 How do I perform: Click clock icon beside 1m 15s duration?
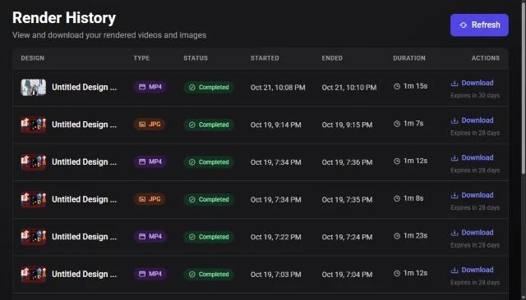pos(397,86)
